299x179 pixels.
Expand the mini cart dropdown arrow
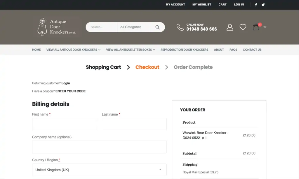point(265,27)
